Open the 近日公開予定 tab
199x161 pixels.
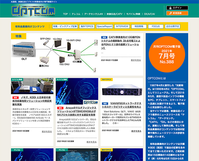[x=173, y=26]
